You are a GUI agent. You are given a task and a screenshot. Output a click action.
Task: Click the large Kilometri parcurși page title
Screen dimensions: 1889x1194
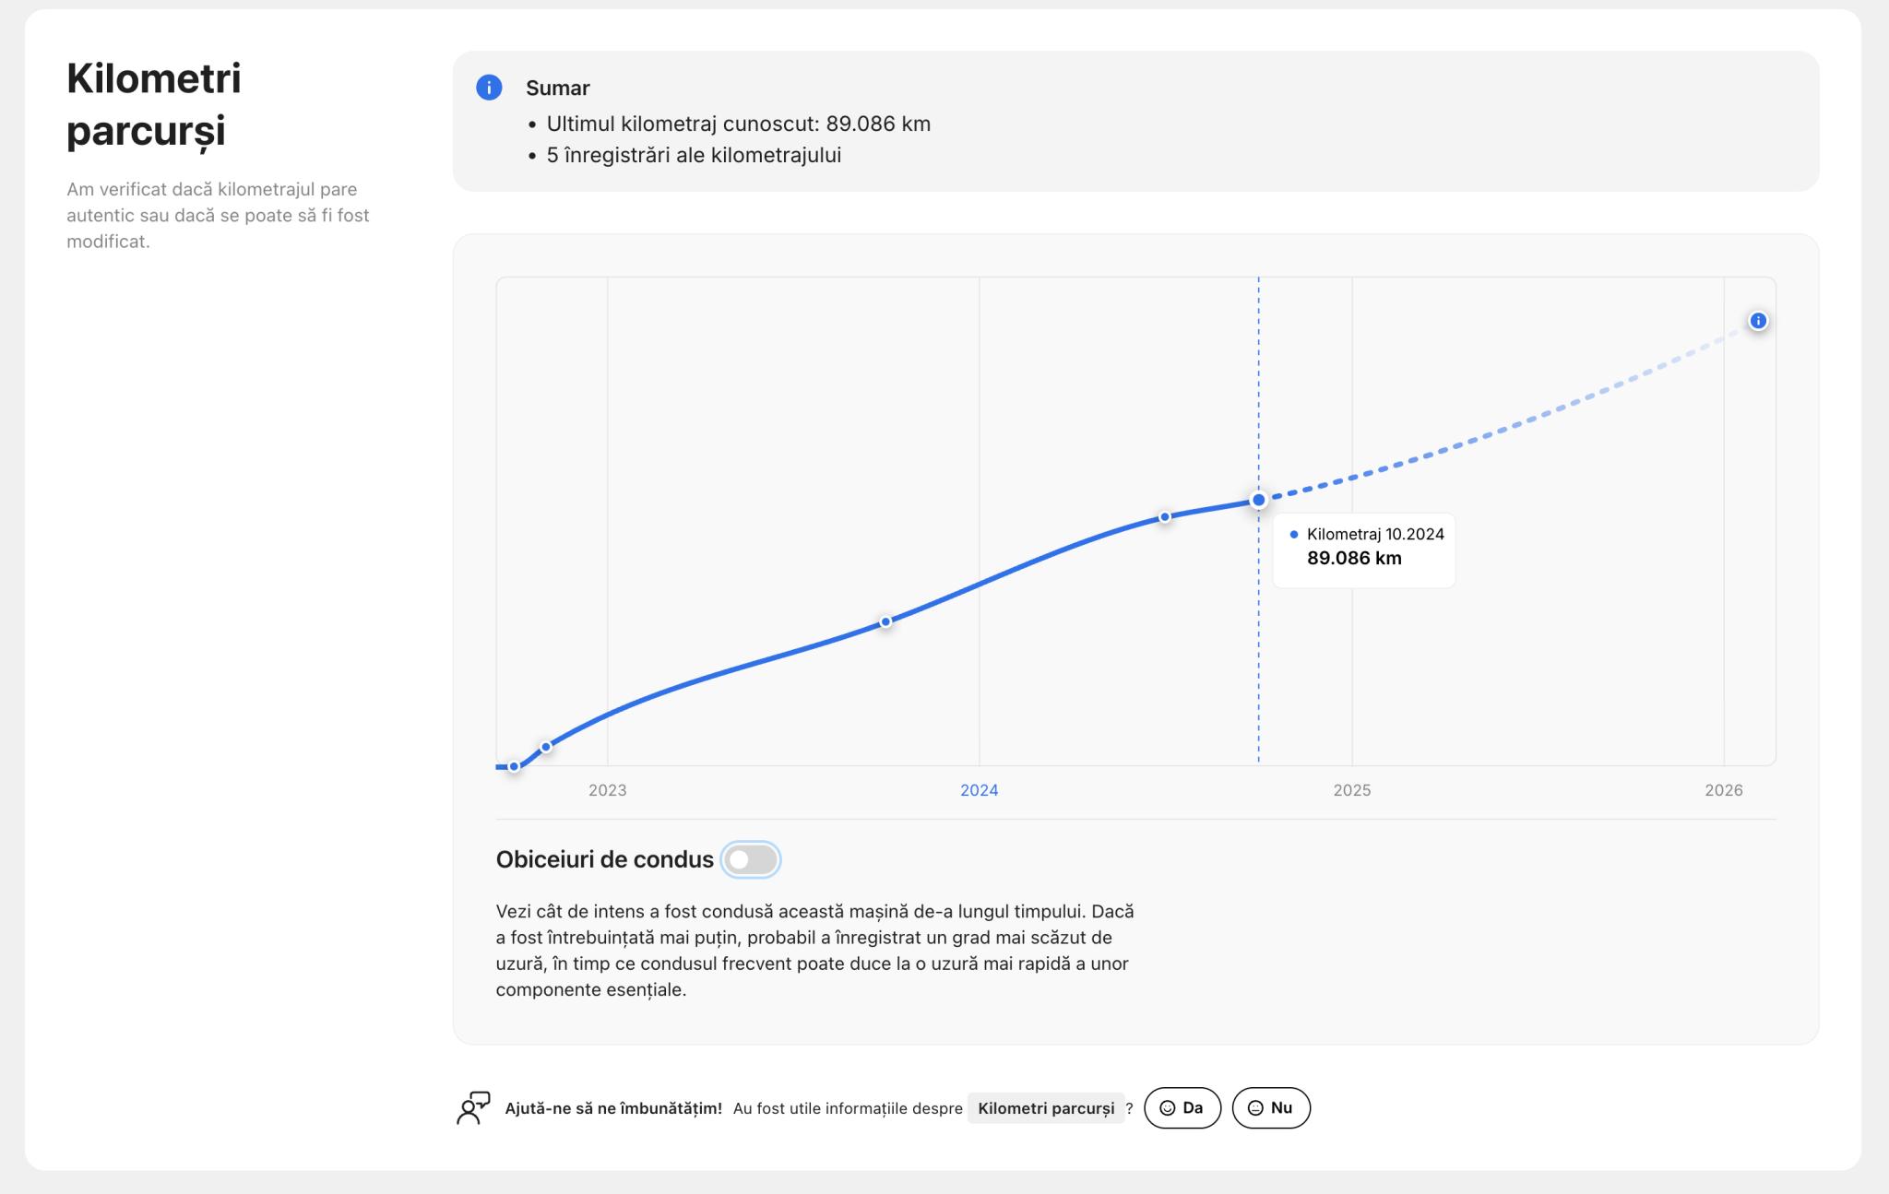[x=154, y=104]
